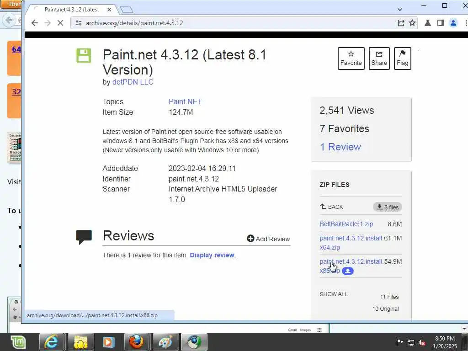Click the Reviews speech bubble icon
This screenshot has width=468, height=351.
pyautogui.click(x=84, y=237)
